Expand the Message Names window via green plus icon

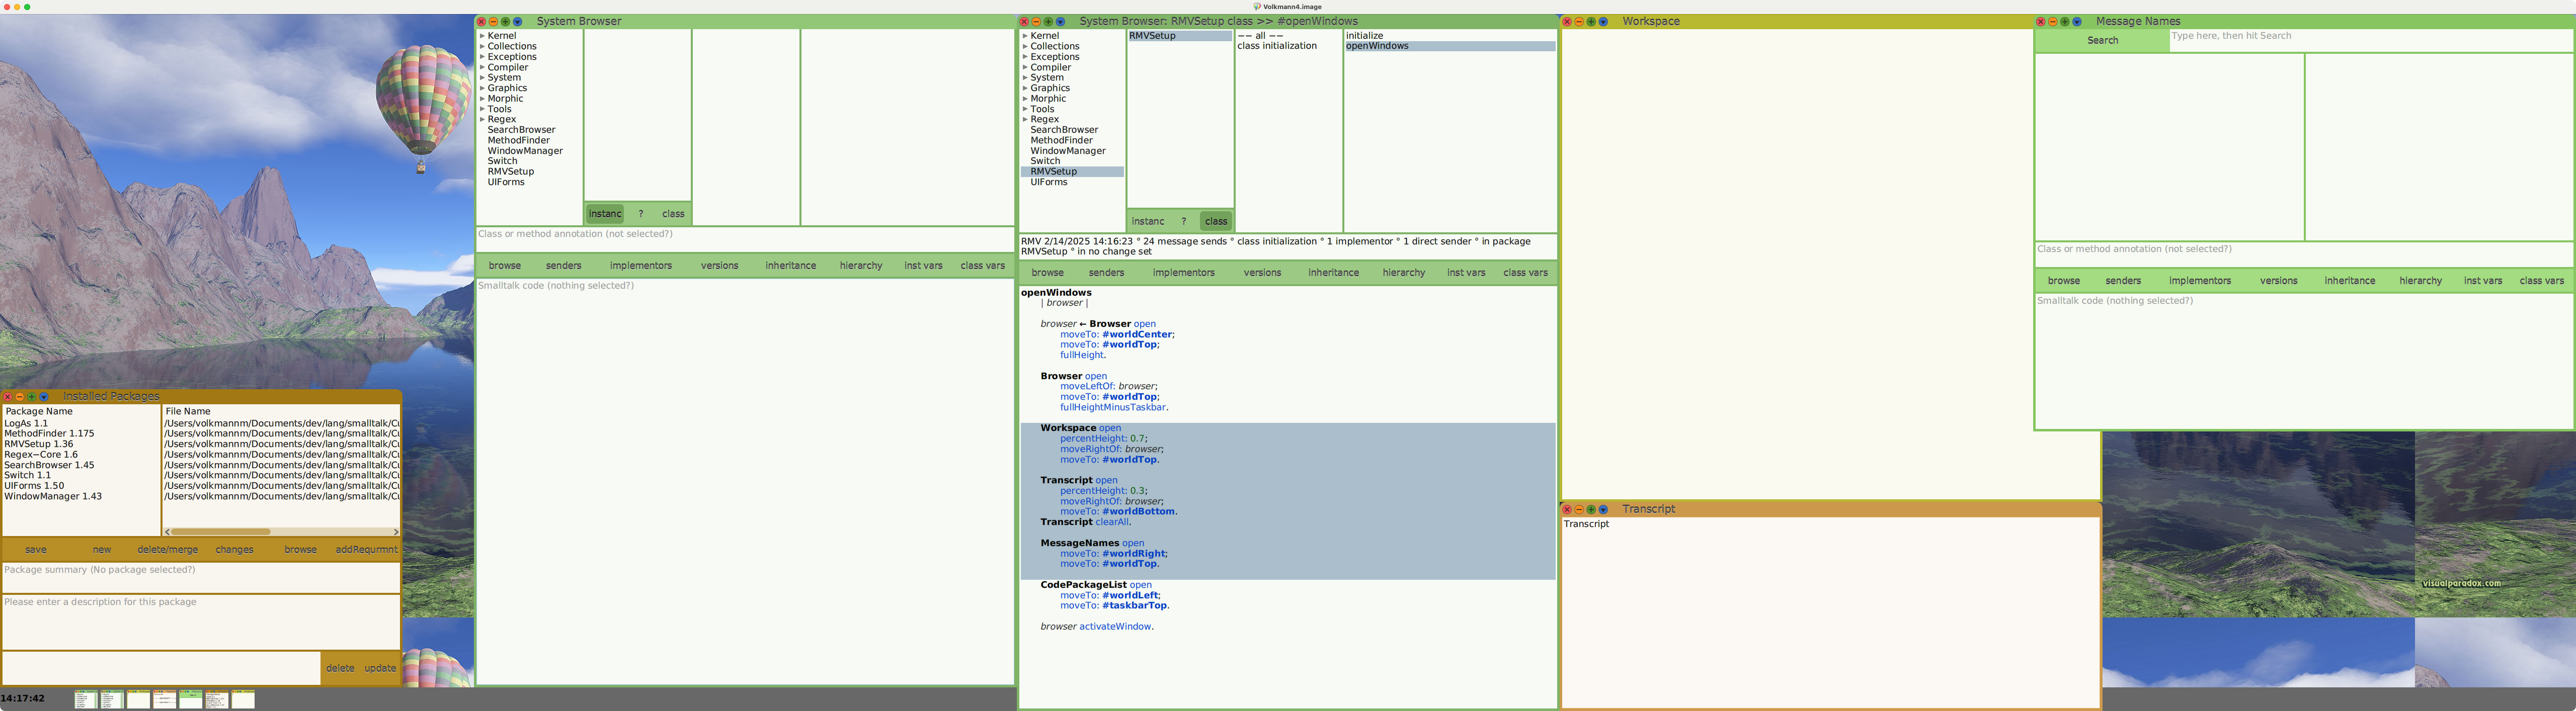[2064, 21]
